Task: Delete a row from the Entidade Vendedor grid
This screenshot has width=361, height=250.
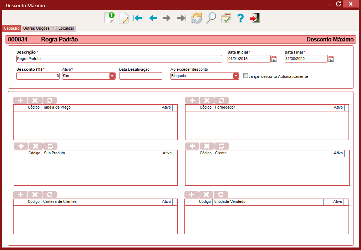Action: [x=206, y=195]
